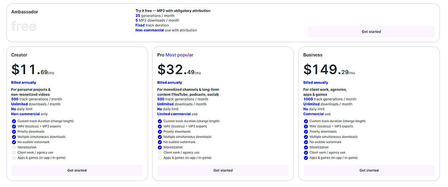Click the Pro check icon for No audible watermark
This screenshot has width=448, height=187.
click(x=160, y=142)
